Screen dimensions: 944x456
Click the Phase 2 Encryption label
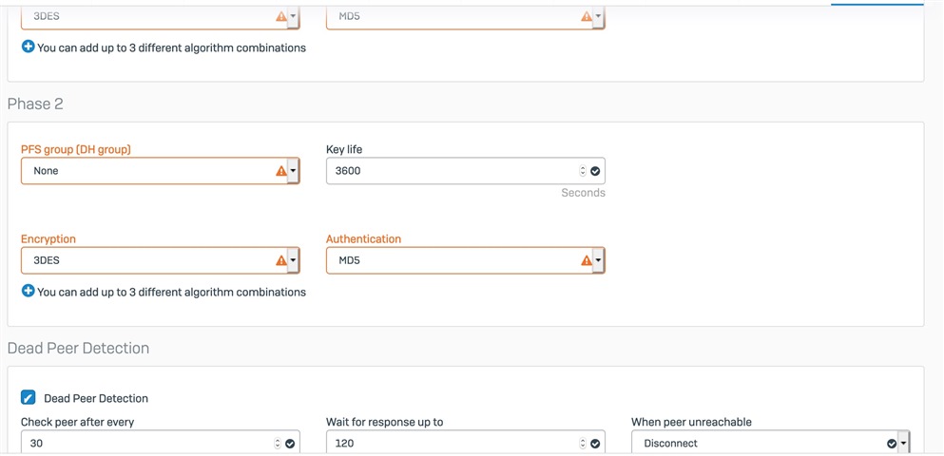click(x=48, y=238)
